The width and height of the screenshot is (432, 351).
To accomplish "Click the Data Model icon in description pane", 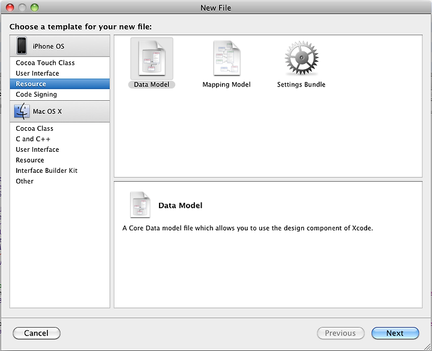I will point(140,205).
